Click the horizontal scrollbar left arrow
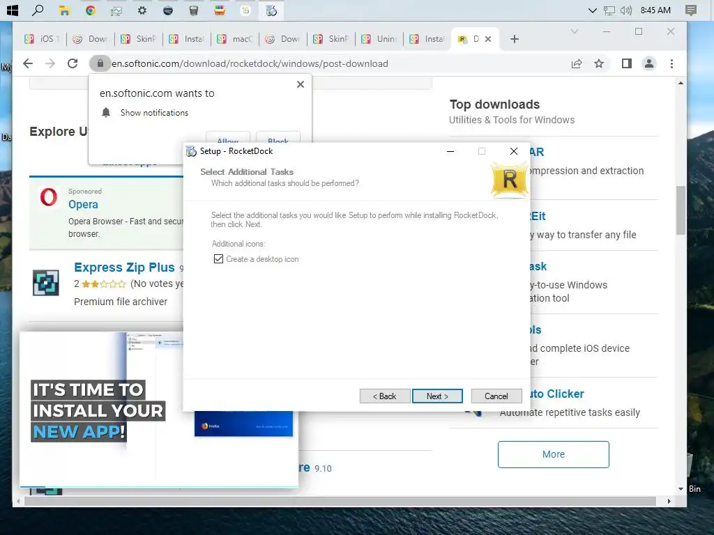714x535 pixels. (x=18, y=501)
